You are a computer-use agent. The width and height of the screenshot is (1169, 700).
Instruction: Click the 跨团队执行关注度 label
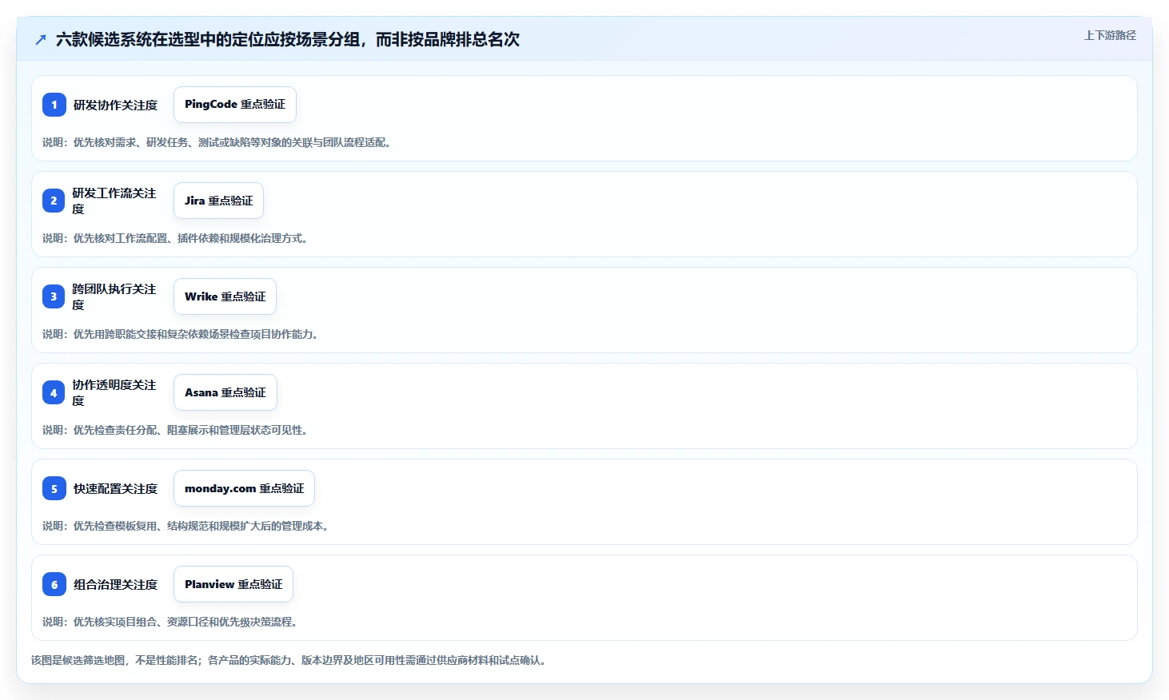[x=114, y=296]
